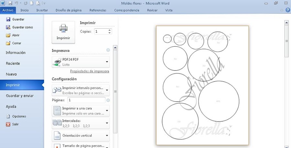Image resolution: width=291 pixels, height=148 pixels.
Task: Open the Nuevo document section
Action: tap(11, 74)
